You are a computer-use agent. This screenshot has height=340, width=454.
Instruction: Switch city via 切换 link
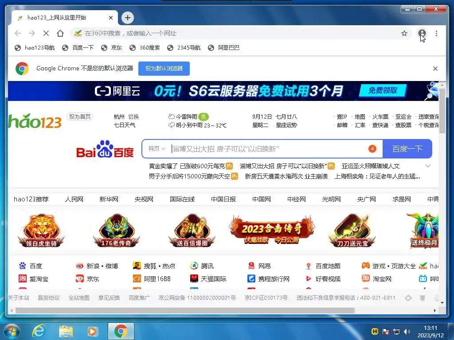coord(133,117)
